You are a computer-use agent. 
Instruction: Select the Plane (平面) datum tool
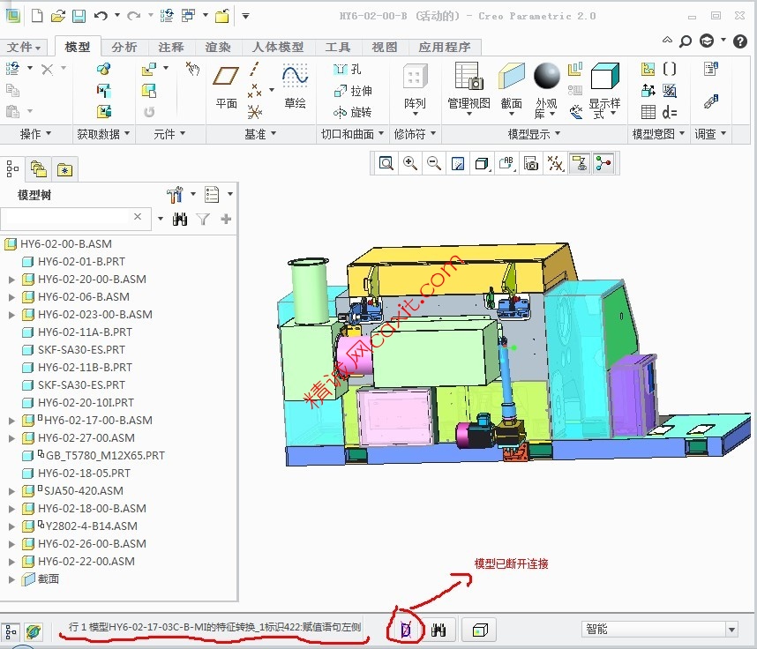click(x=226, y=86)
